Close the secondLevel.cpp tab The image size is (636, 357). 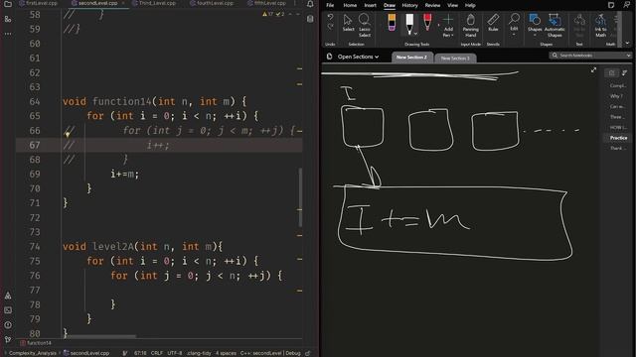pos(123,3)
